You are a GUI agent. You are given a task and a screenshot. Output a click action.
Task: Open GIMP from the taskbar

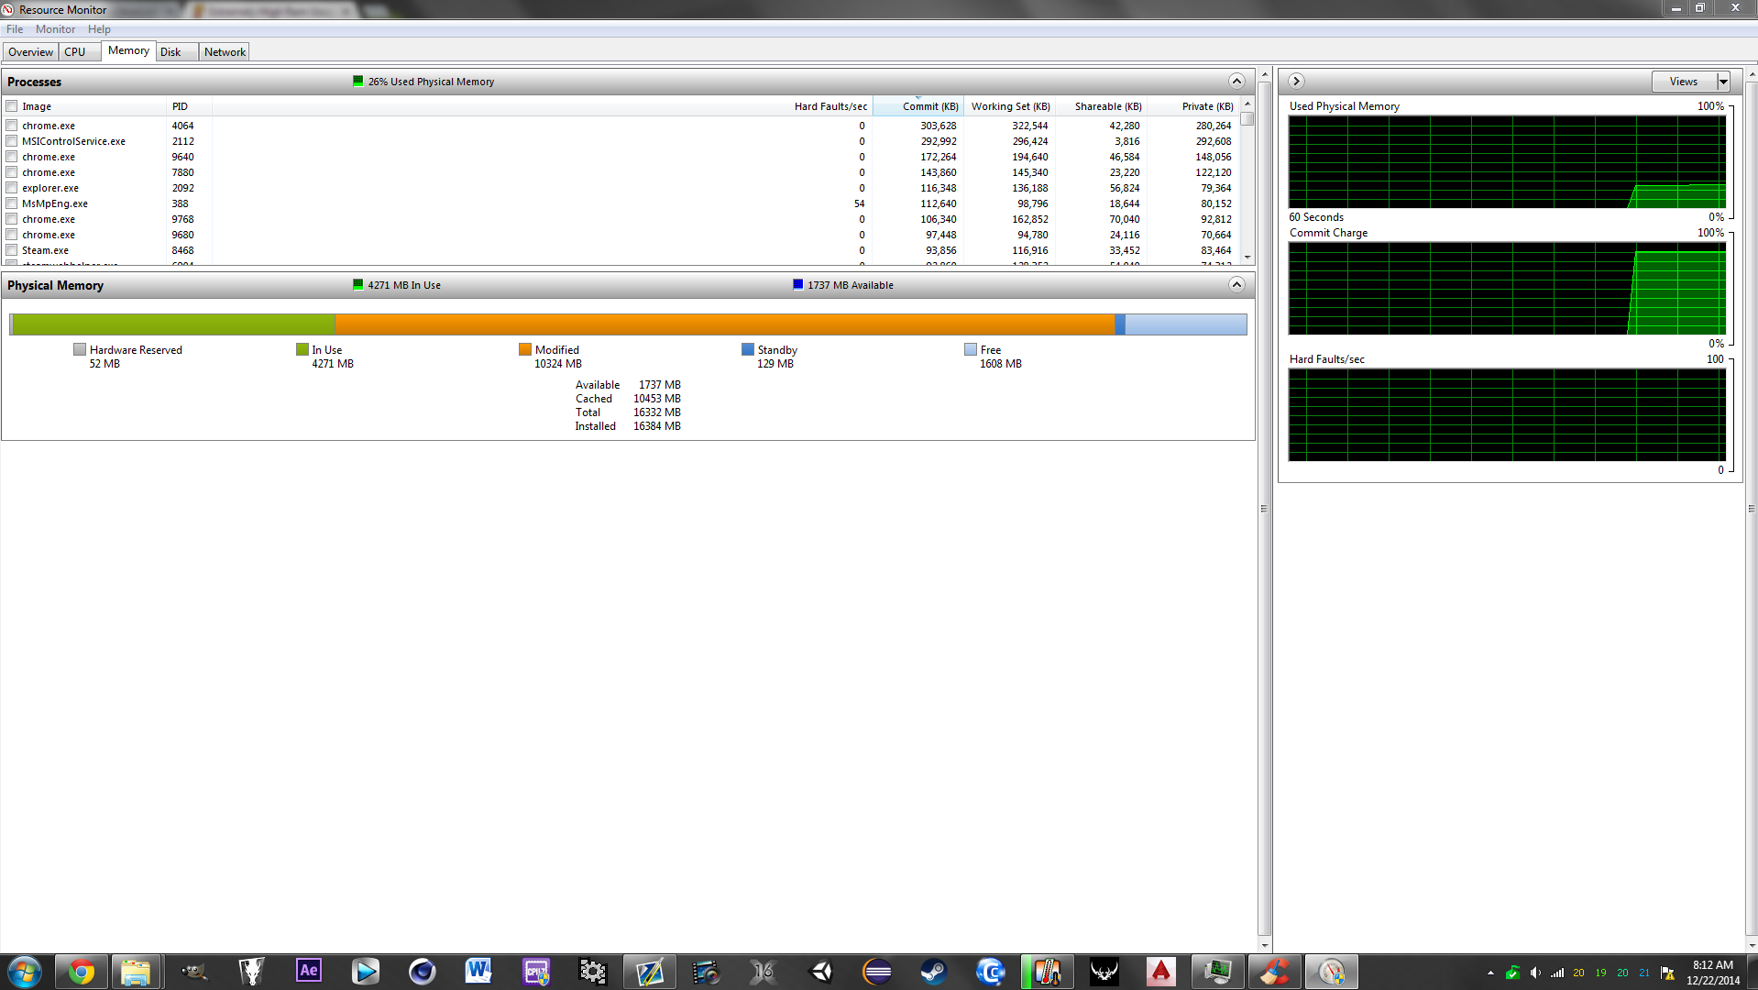coord(194,972)
